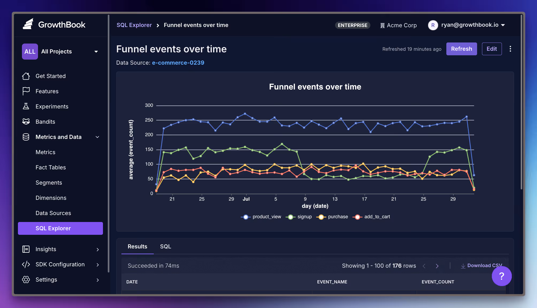Image resolution: width=537 pixels, height=308 pixels.
Task: Hide the signup series via legend
Action: tap(299, 217)
